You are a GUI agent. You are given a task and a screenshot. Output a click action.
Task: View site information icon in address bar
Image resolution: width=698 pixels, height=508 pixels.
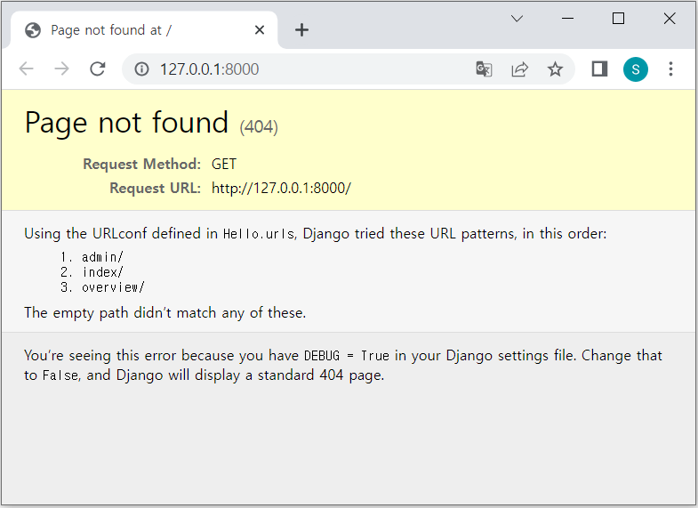(141, 69)
